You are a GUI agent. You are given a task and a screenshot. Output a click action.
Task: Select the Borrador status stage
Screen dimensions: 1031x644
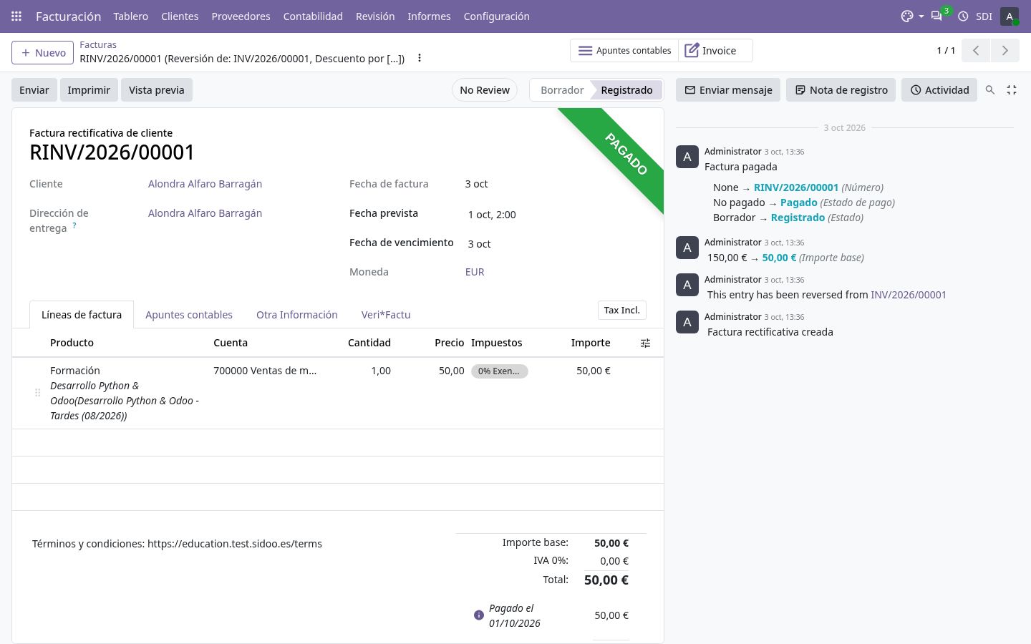point(562,90)
